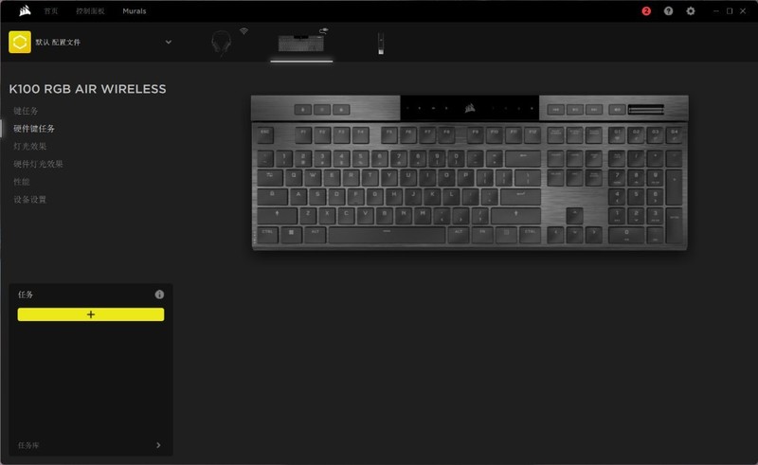Expand the 任务库 library chevron
The width and height of the screenshot is (758, 465).
click(158, 445)
